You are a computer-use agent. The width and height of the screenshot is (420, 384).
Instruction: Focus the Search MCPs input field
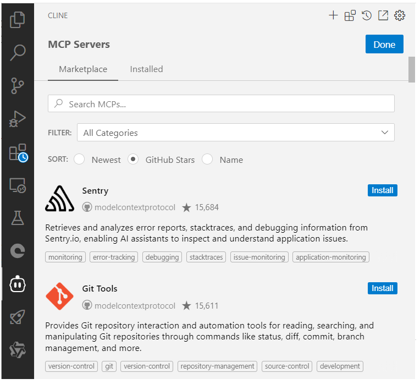[x=221, y=103]
